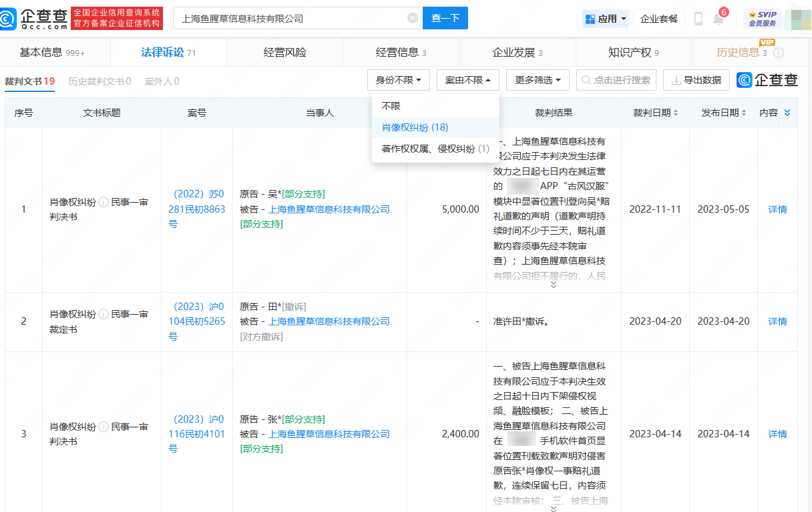Viewport: 812px width, 512px height.
Task: Open case number (2023)沪0104民初5265号 link
Action: [x=197, y=321]
